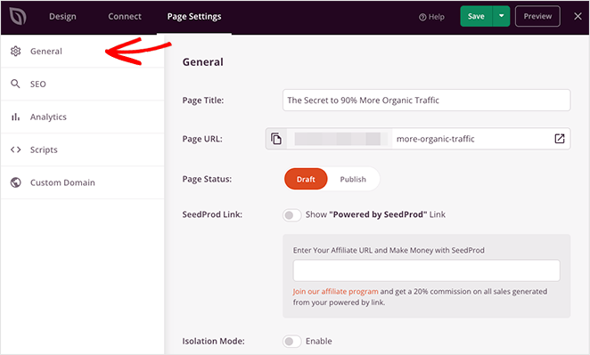Open Custom Domain settings
This screenshot has width=590, height=355.
tap(82, 182)
